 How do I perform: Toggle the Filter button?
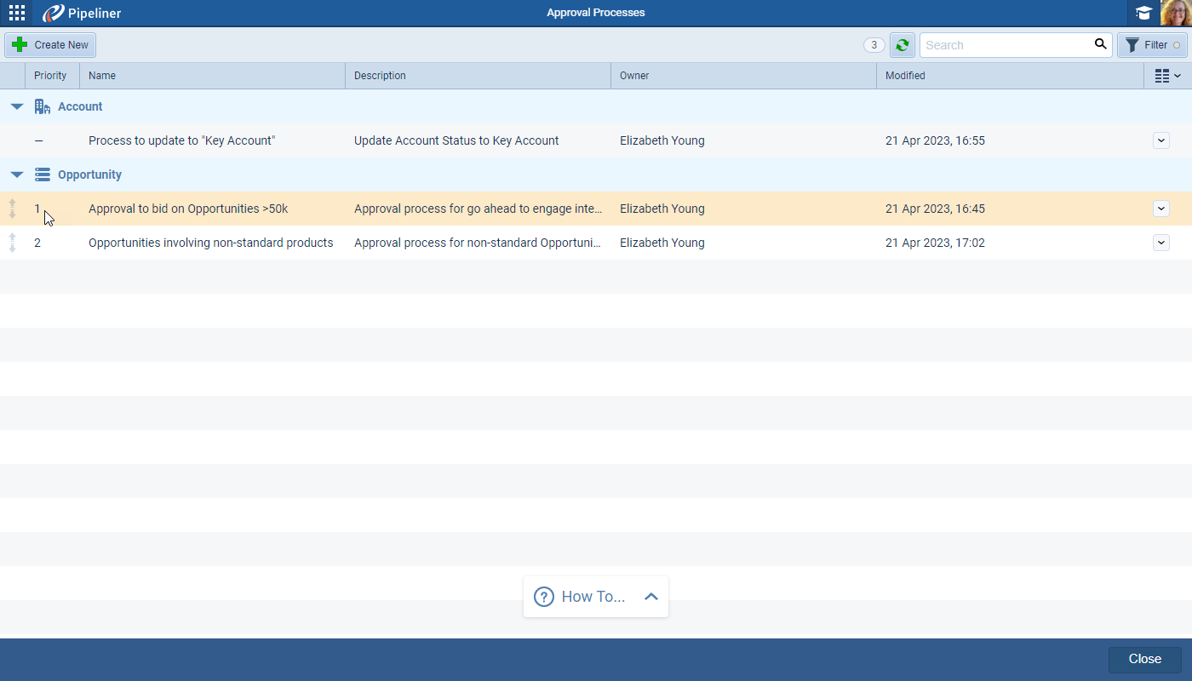tap(1151, 45)
